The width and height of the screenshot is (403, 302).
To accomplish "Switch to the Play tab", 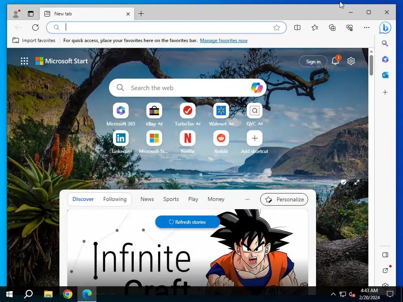I will 193,199.
